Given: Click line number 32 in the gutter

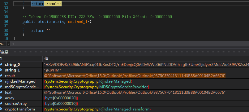Looking at the screenshot, I should pyautogui.click(x=6, y=4).
